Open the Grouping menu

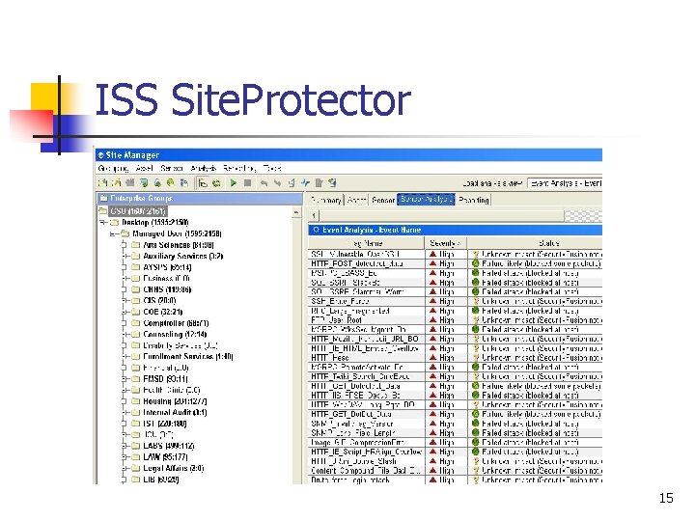pos(114,168)
